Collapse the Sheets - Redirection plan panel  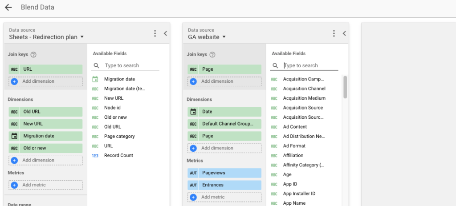click(x=165, y=33)
